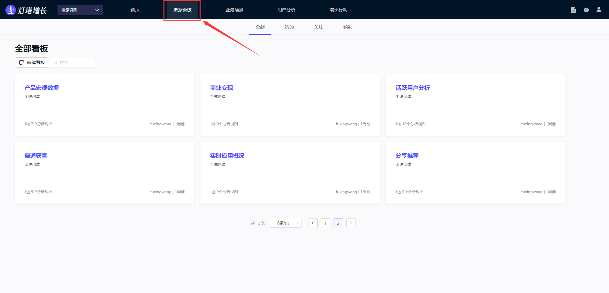Click 10个分析视图 on 活跃用户分析 card
The image size is (609, 293).
coord(414,124)
